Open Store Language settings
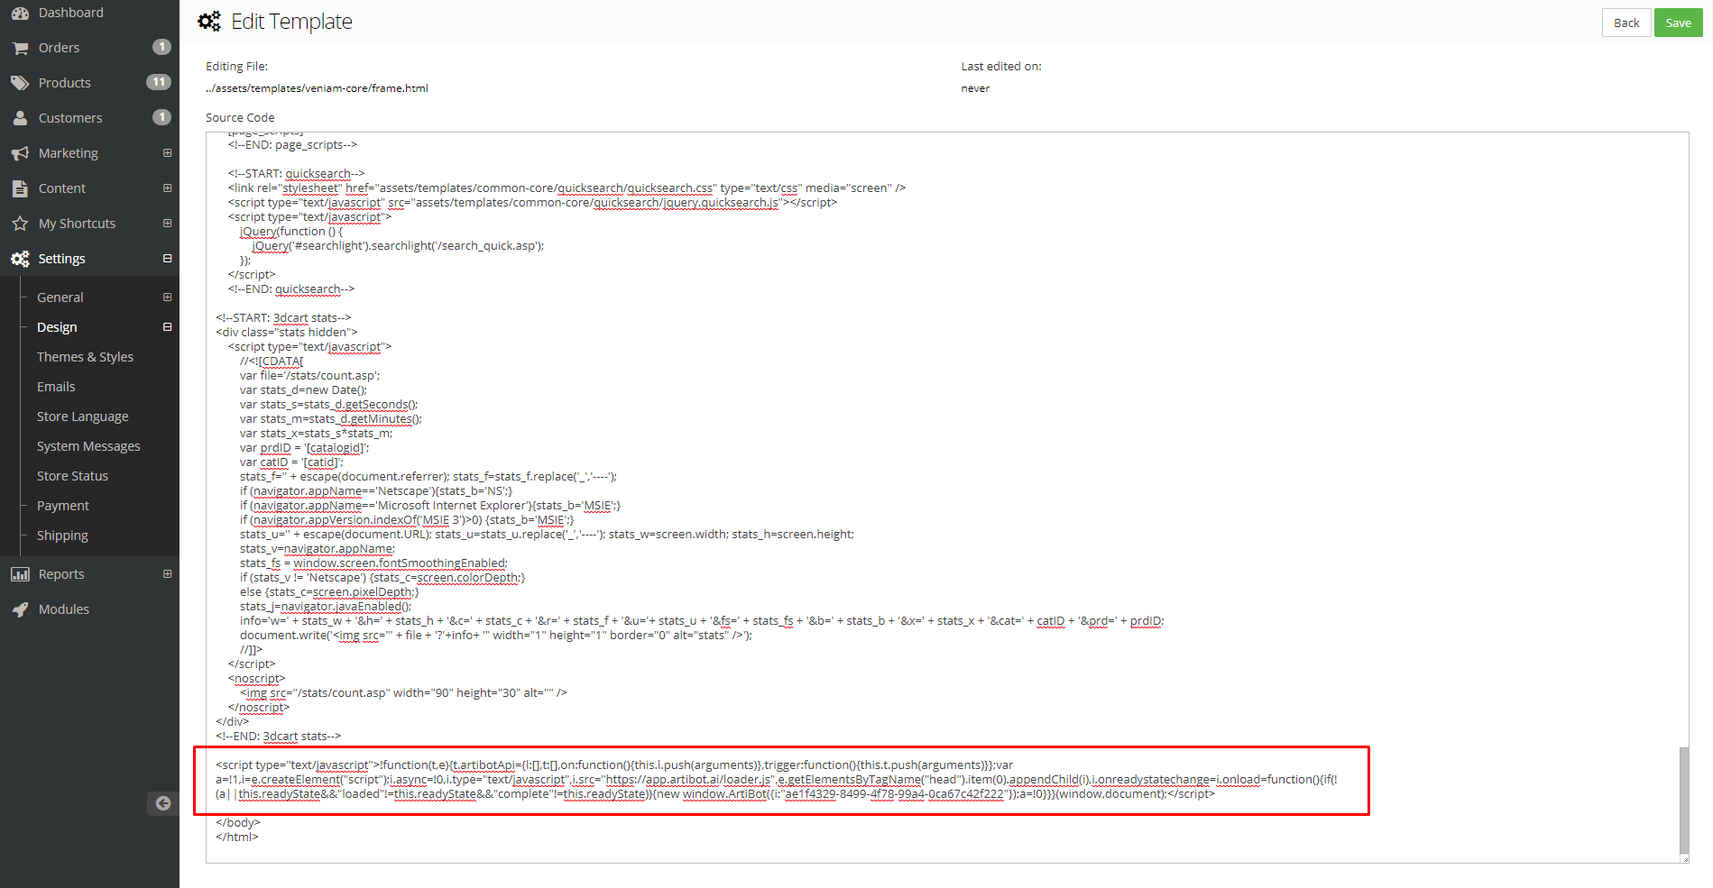 pos(83,417)
